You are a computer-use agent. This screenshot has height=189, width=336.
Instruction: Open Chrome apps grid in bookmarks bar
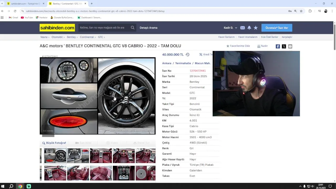[2, 18]
